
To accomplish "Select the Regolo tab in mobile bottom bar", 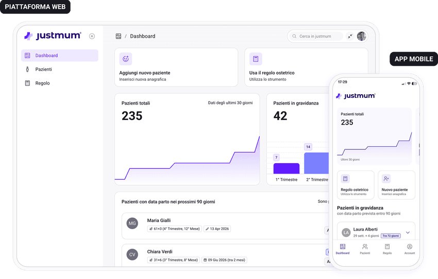I will [387, 249].
